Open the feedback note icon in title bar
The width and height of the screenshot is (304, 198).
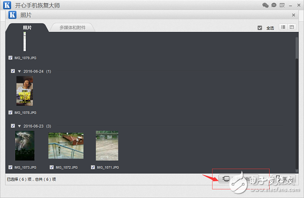pos(282,5)
